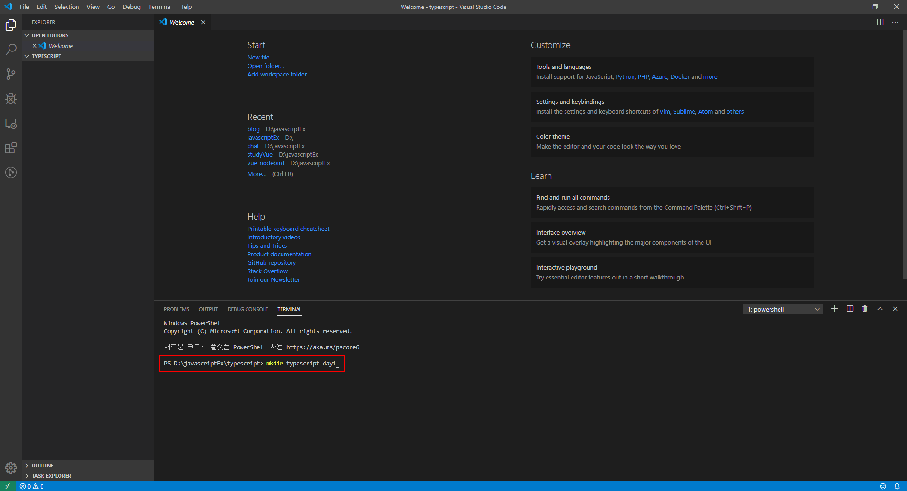
Task: Open the Interactive playground card
Action: (x=672, y=272)
